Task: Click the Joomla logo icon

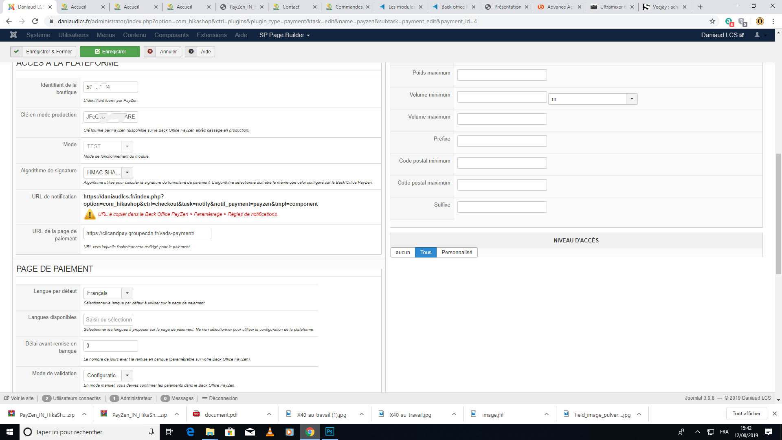Action: click(x=13, y=35)
